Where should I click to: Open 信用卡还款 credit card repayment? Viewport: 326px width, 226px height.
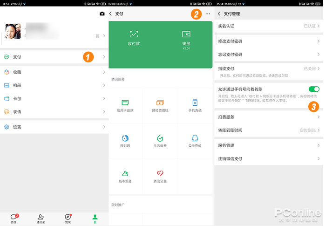tap(125, 106)
